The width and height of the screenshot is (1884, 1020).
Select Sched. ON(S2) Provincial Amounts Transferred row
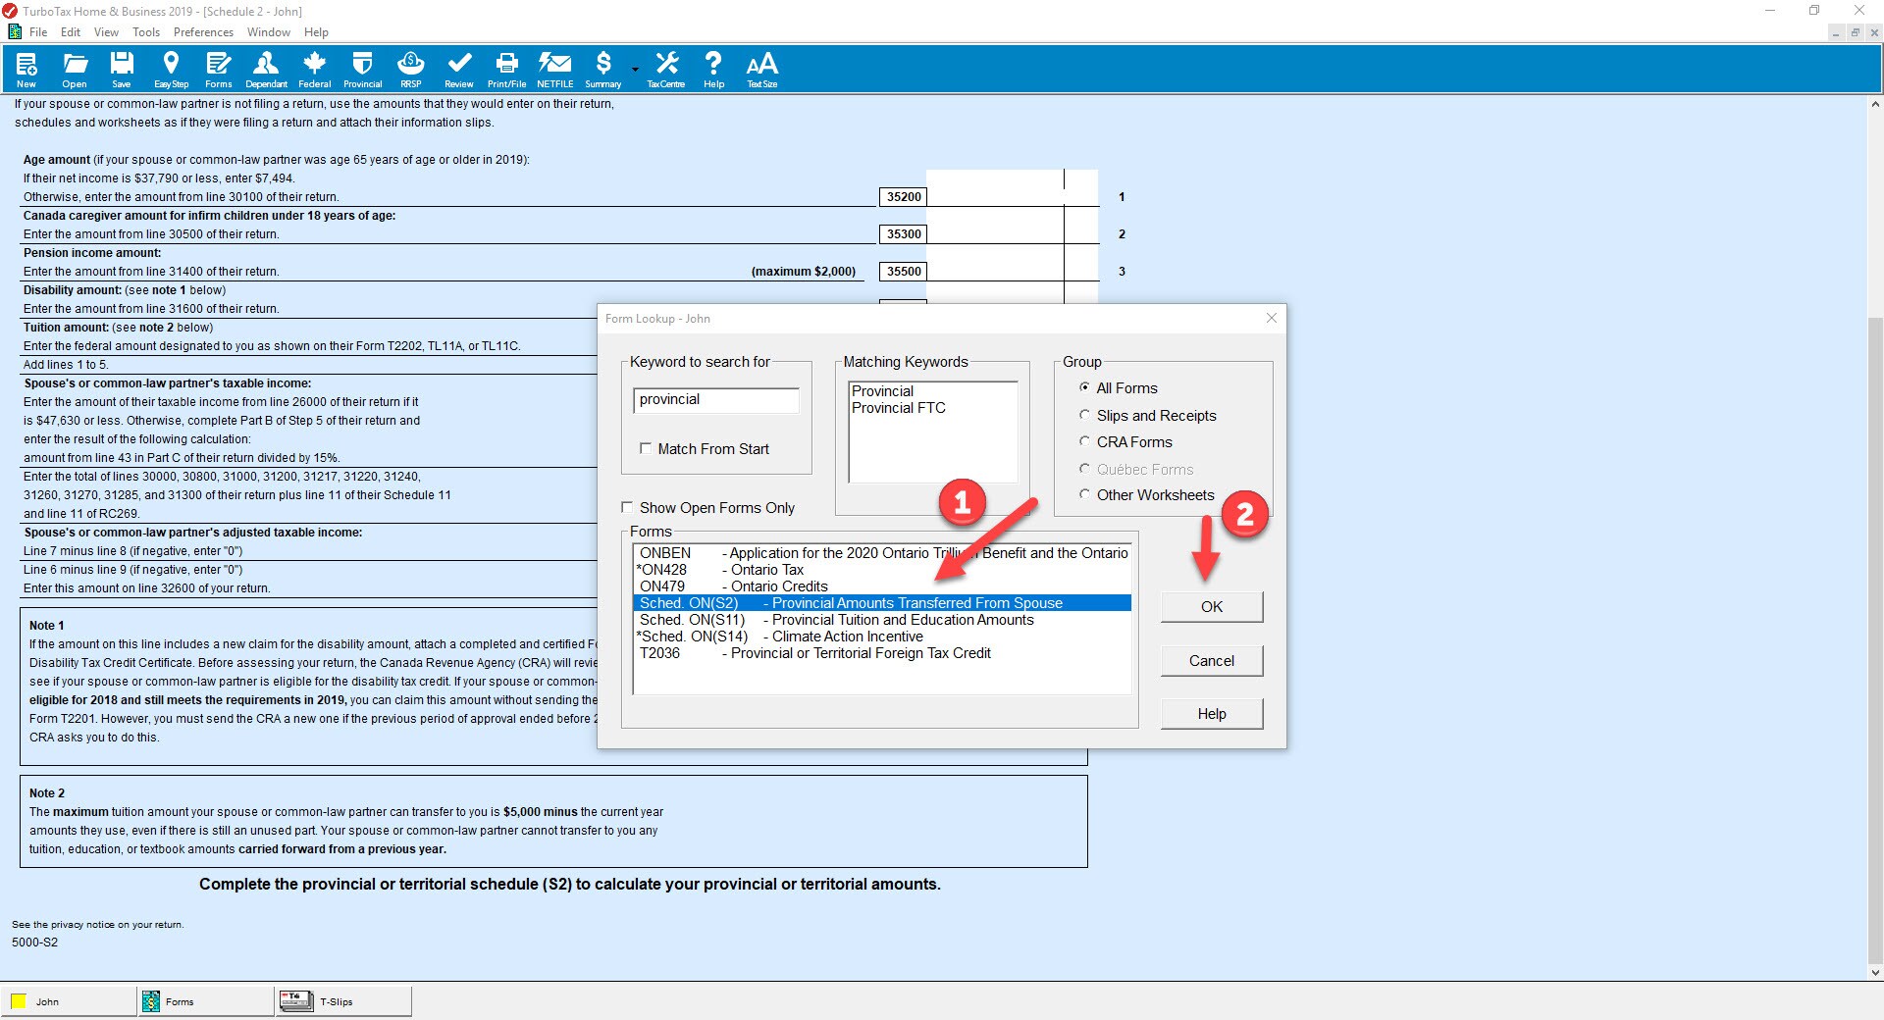pos(882,603)
